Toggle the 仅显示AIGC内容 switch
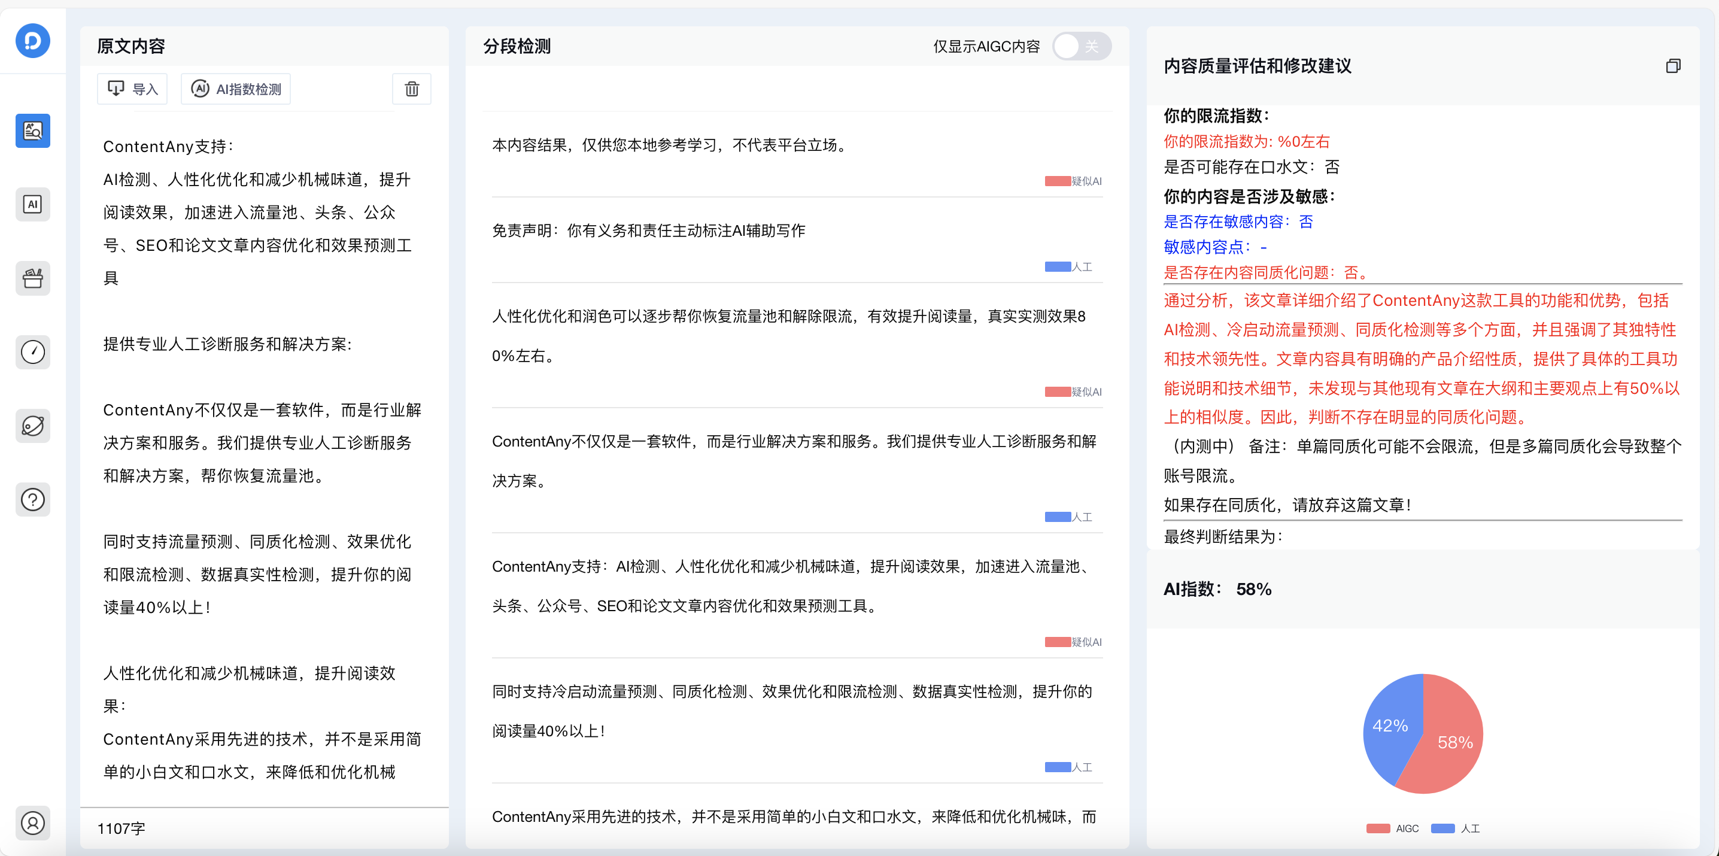1719x856 pixels. pyautogui.click(x=1081, y=46)
